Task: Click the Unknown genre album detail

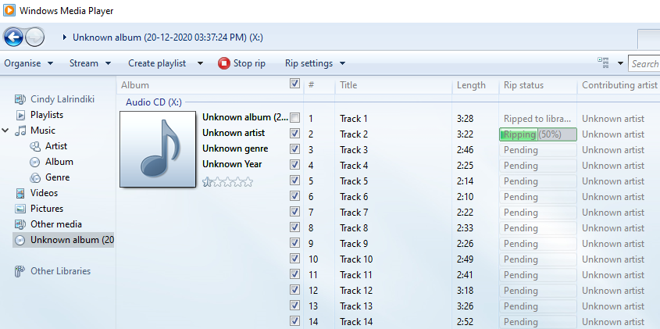Action: (x=235, y=148)
